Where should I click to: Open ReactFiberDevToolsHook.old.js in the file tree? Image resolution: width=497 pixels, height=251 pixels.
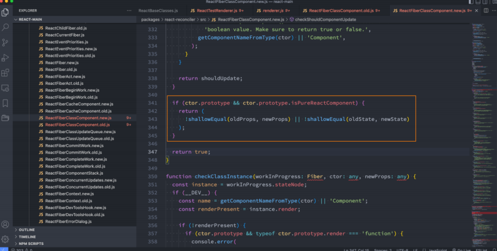coord(75,215)
